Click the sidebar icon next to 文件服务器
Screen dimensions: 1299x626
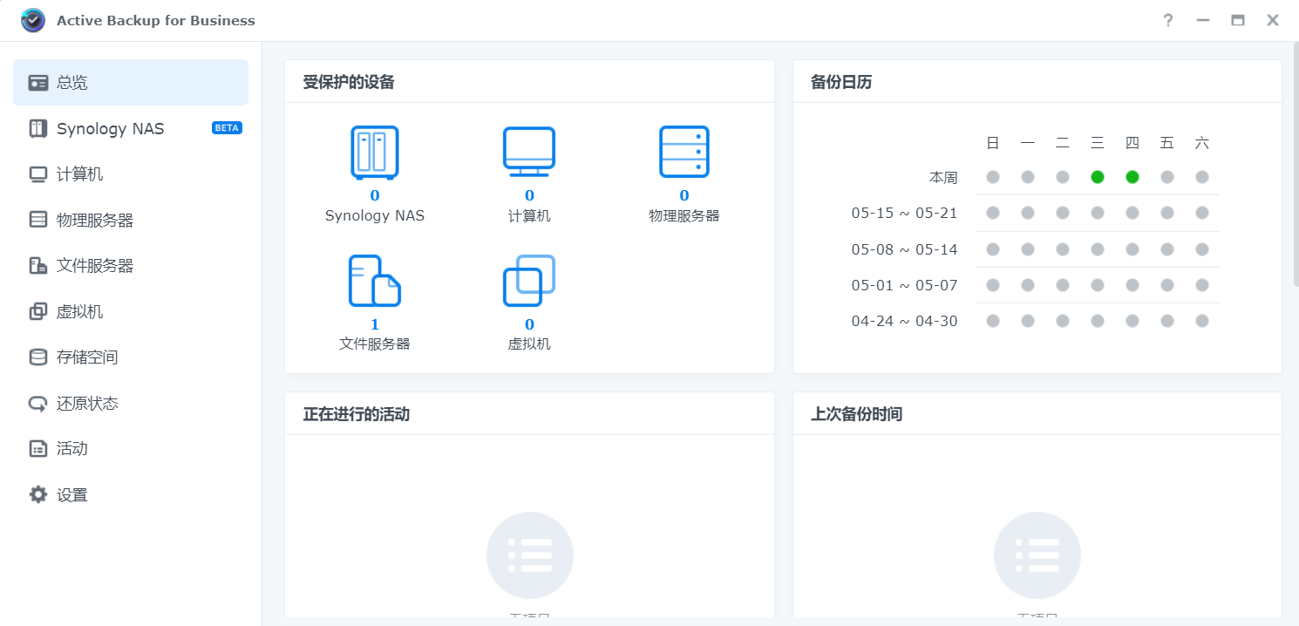click(38, 266)
